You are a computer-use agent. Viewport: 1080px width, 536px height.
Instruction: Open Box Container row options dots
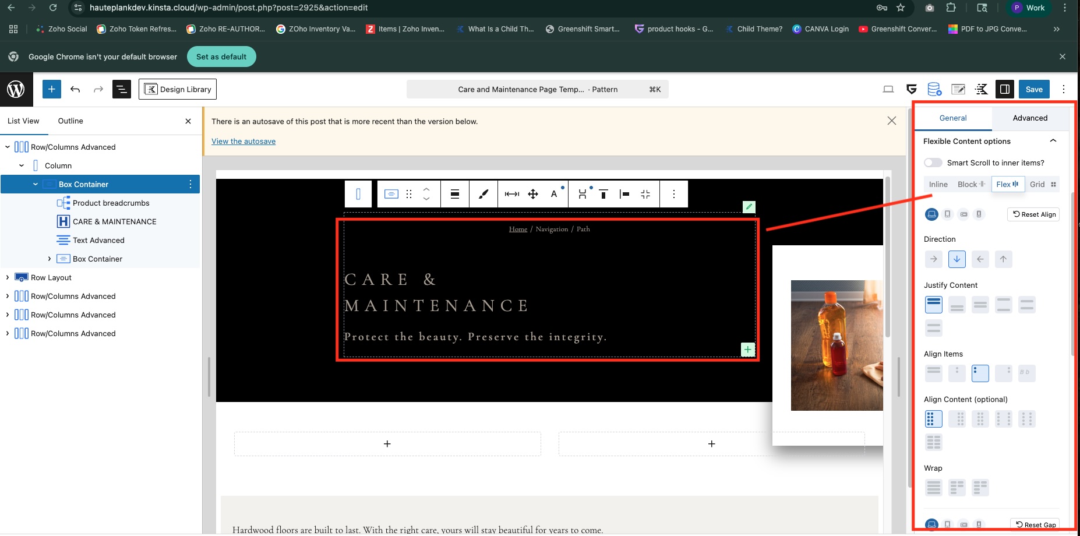click(x=190, y=184)
